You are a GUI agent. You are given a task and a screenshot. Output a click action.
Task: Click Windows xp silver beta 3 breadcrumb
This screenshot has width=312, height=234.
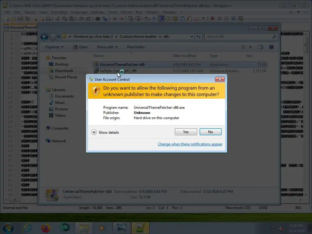[93, 37]
